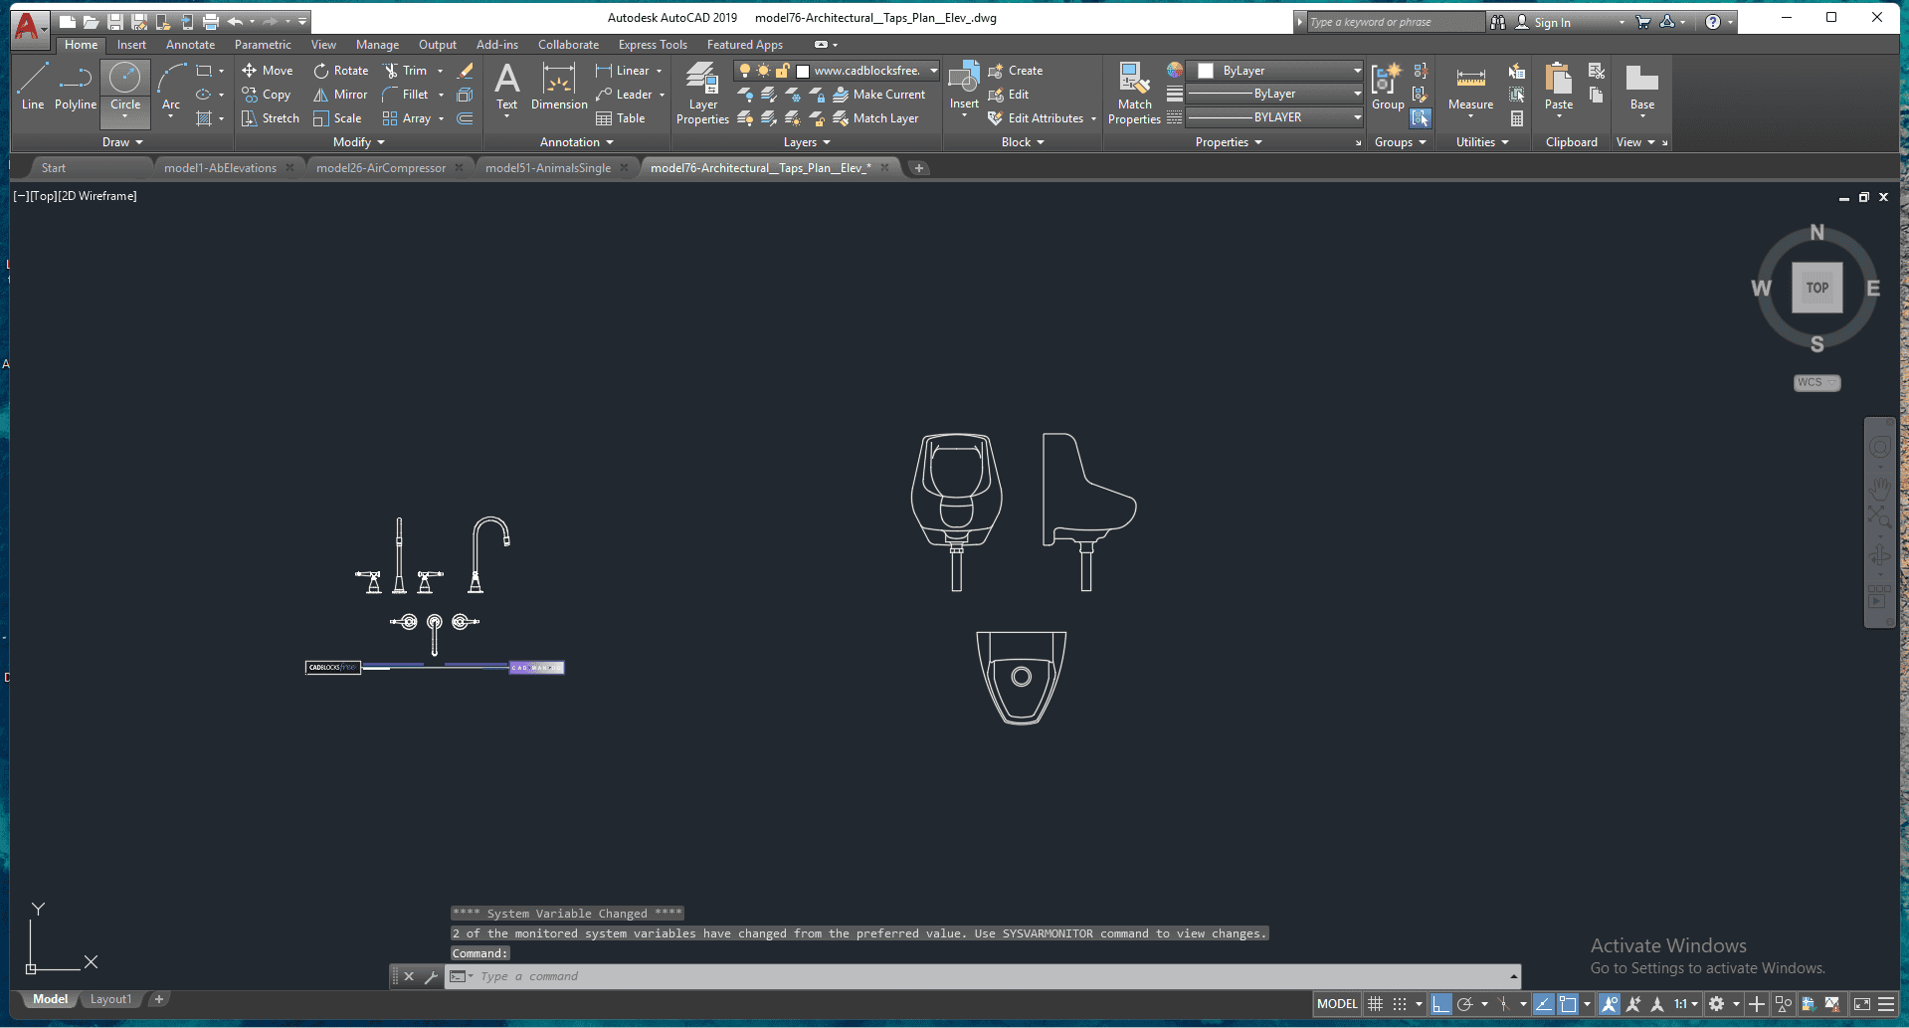Viewport: 1909px width, 1028px height.
Task: Select the Mirror tool
Action: point(340,95)
